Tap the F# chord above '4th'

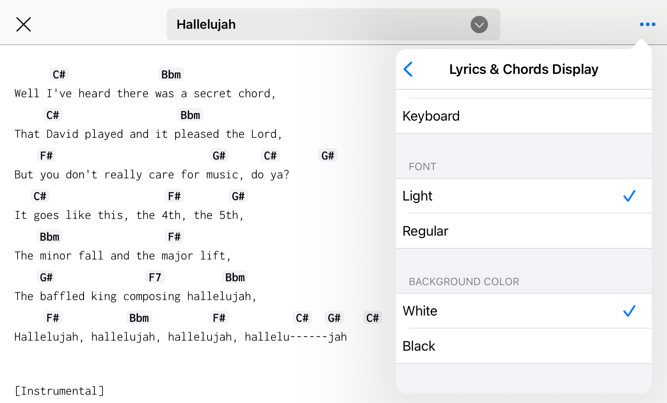[x=174, y=196]
